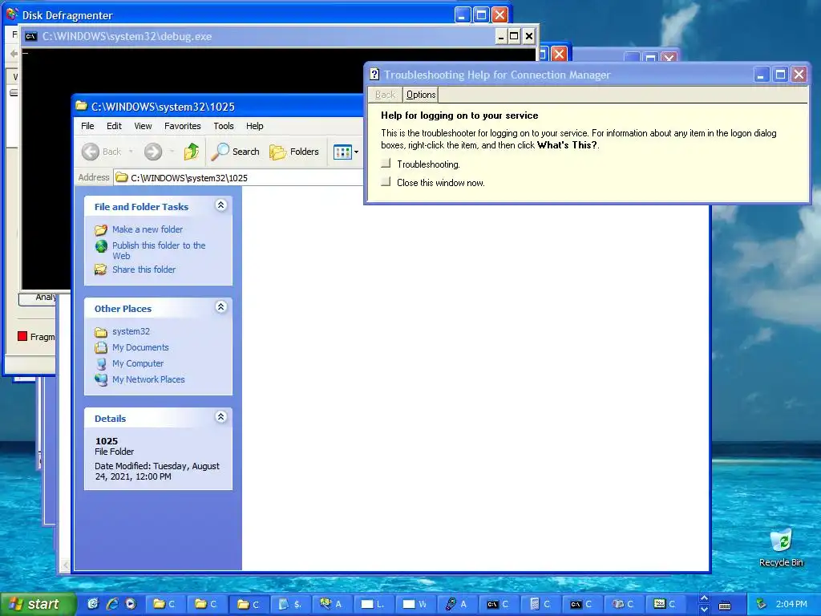The height and width of the screenshot is (616, 821).
Task: Click the 2:04 PM clock
Action: tap(791, 605)
